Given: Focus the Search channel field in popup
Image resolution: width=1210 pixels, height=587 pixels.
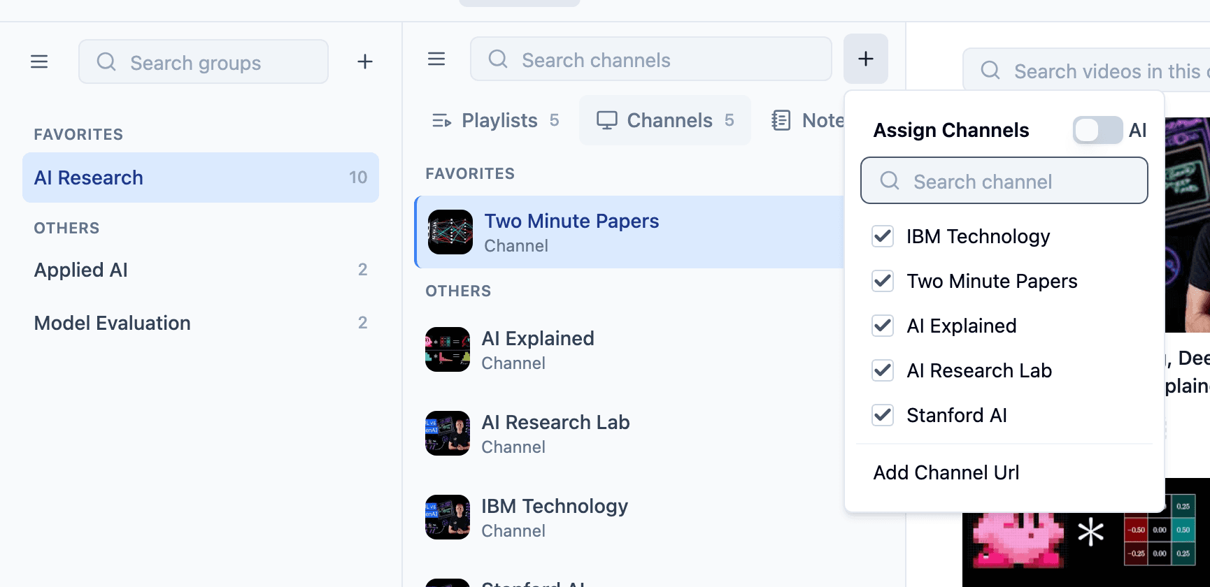Looking at the screenshot, I should [1004, 180].
